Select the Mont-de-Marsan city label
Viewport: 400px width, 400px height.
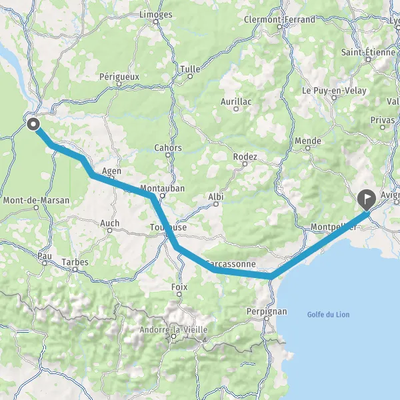36,200
